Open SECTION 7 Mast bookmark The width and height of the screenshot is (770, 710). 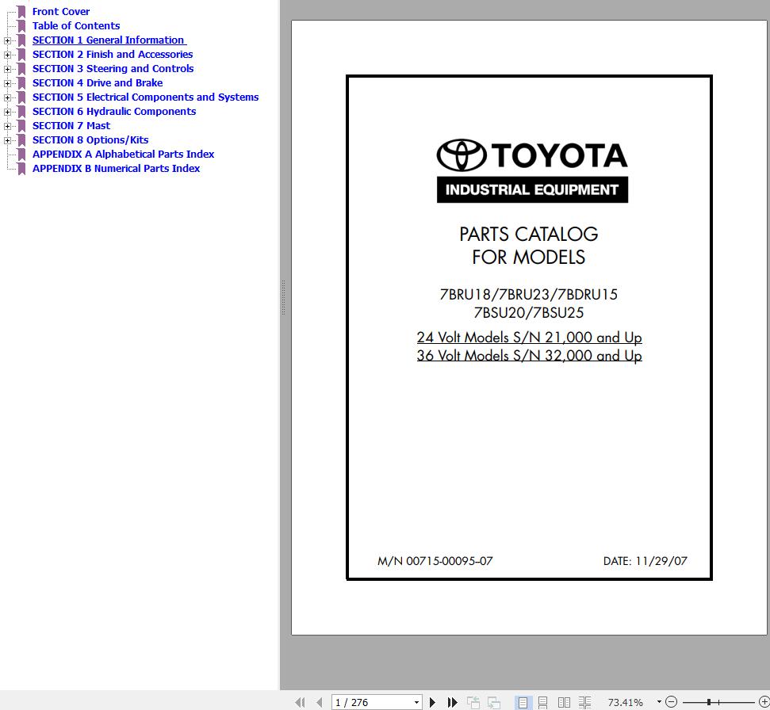tap(71, 125)
